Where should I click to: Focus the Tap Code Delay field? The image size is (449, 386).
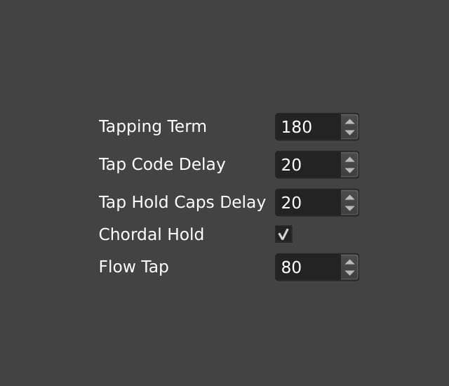point(309,165)
